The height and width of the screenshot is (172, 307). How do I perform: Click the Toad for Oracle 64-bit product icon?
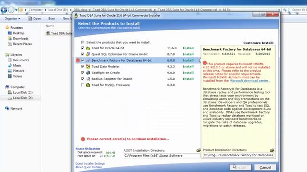click(x=88, y=48)
